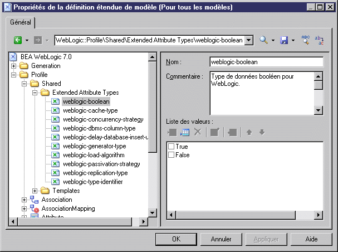Click the path combo box text
The image size is (338, 252).
coord(150,40)
